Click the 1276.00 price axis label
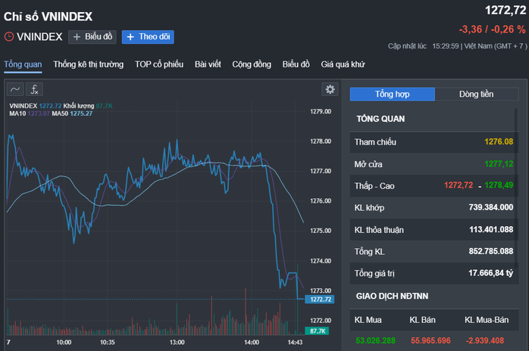The height and width of the screenshot is (351, 529). pos(321,200)
